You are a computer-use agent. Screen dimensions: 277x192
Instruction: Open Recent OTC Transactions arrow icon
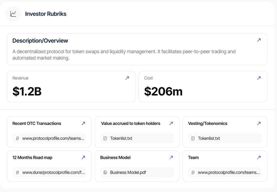83,123
